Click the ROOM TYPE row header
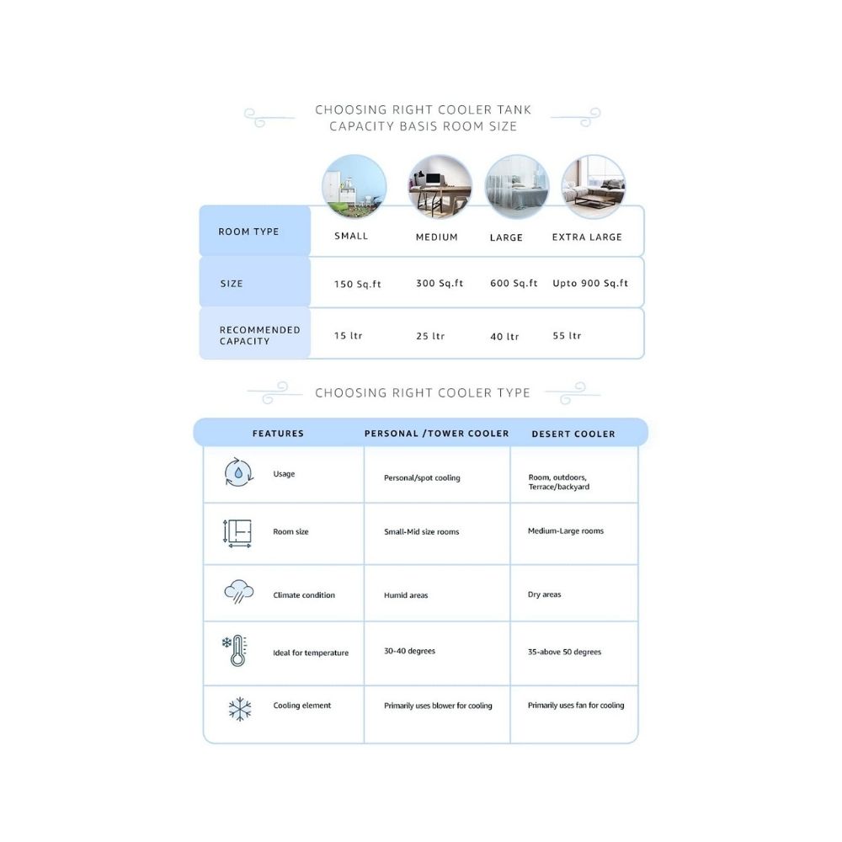The width and height of the screenshot is (842, 842). [x=254, y=231]
